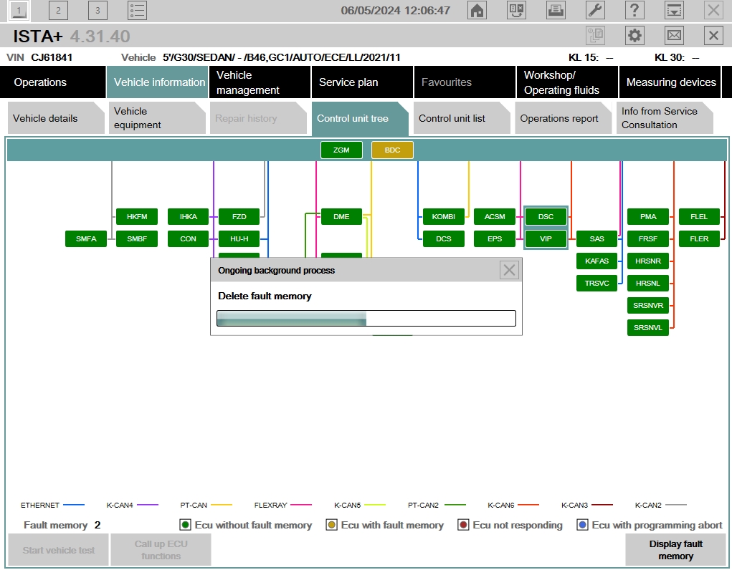Select the SMFA control unit
Viewport: 732px width, 570px height.
pyautogui.click(x=86, y=239)
